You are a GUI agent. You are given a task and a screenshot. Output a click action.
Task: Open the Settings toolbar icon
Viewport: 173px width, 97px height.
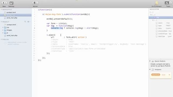click(11, 3)
